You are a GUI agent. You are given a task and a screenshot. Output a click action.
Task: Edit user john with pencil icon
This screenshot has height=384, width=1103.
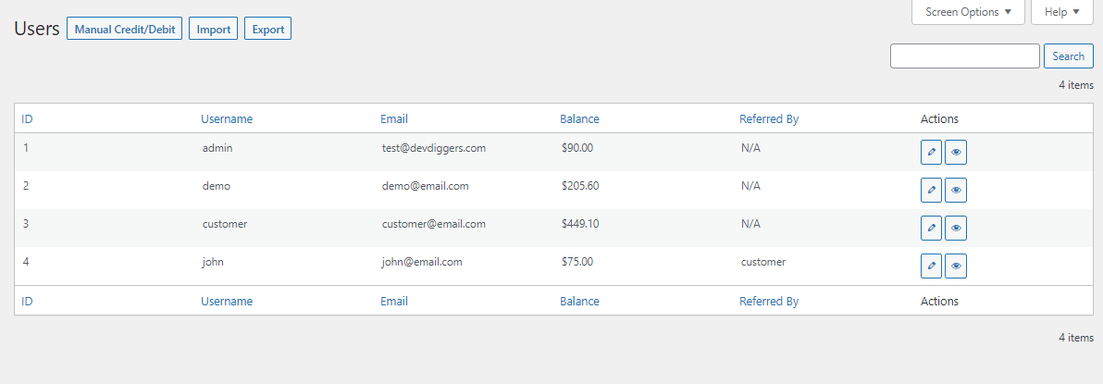point(931,266)
